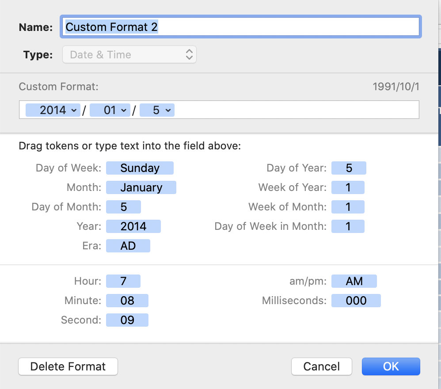Image resolution: width=441 pixels, height=389 pixels.
Task: Click the OK button
Action: 391,366
